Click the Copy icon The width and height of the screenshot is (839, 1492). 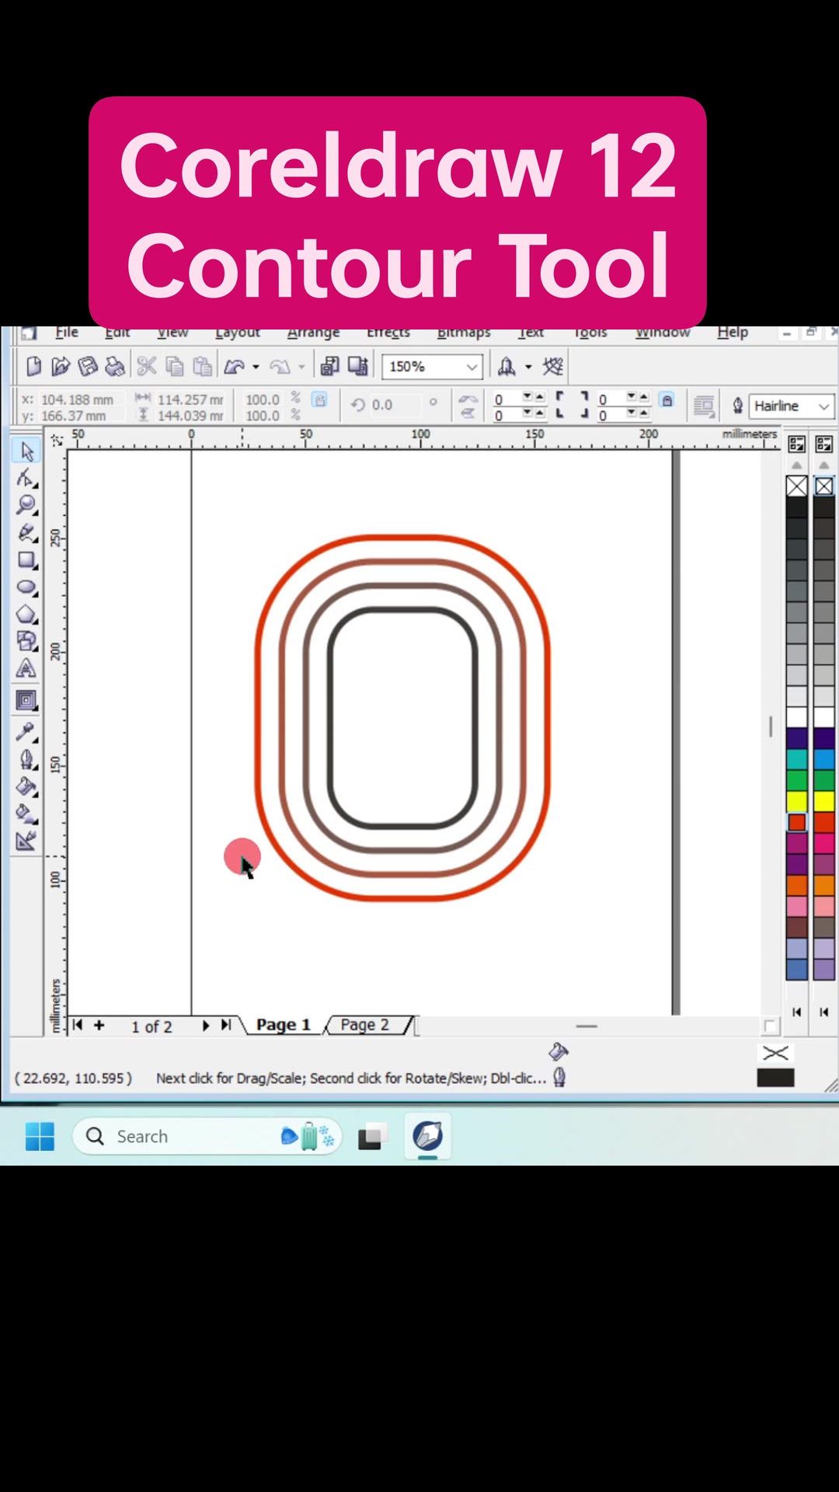175,366
